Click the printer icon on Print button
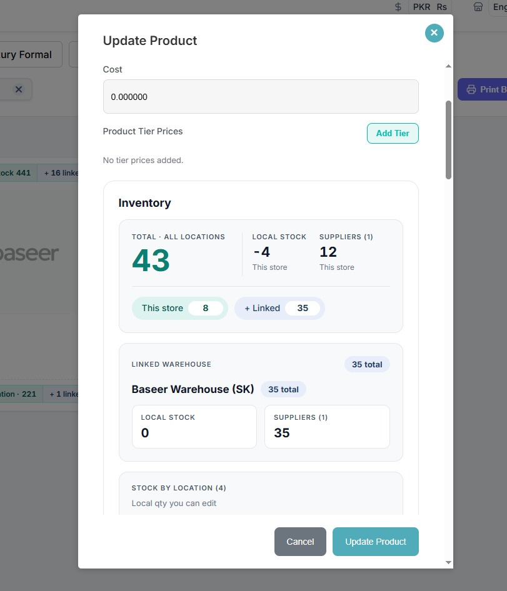 (471, 89)
